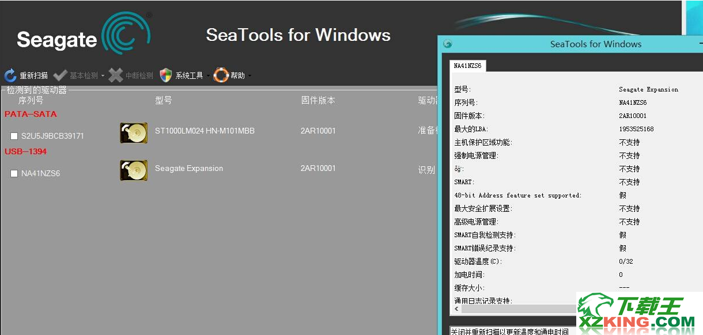Image resolution: width=703 pixels, height=335 pixels.
Task: Click the SMART错误纪录支持 label
Action: coord(485,248)
